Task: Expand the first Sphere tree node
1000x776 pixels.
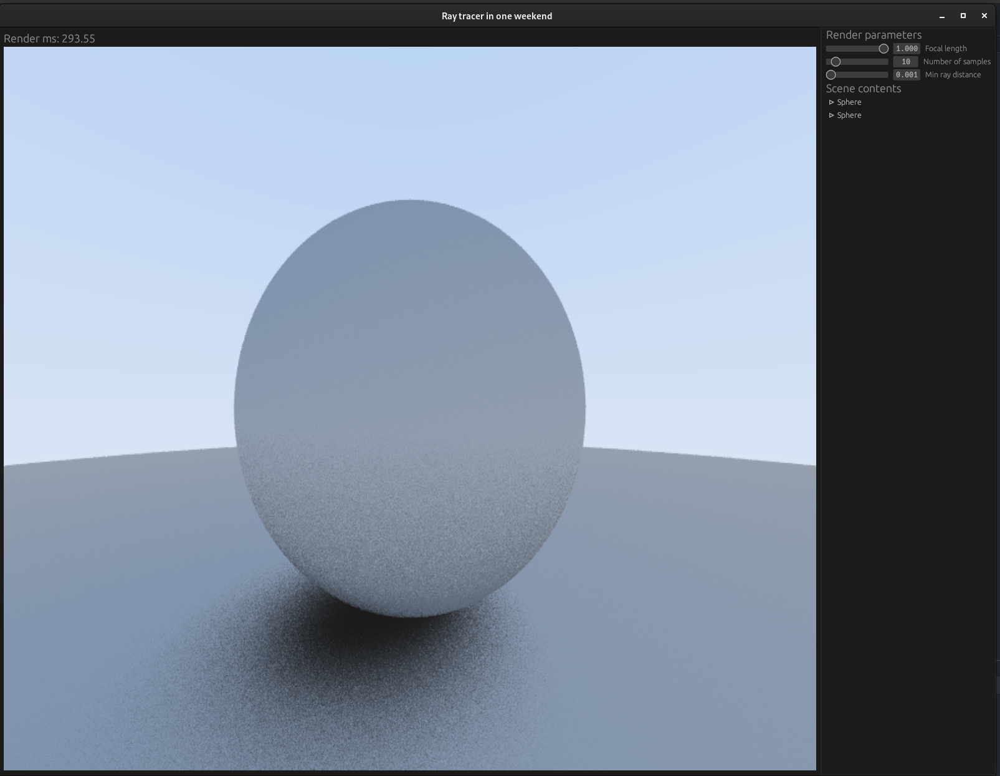Action: pos(831,102)
